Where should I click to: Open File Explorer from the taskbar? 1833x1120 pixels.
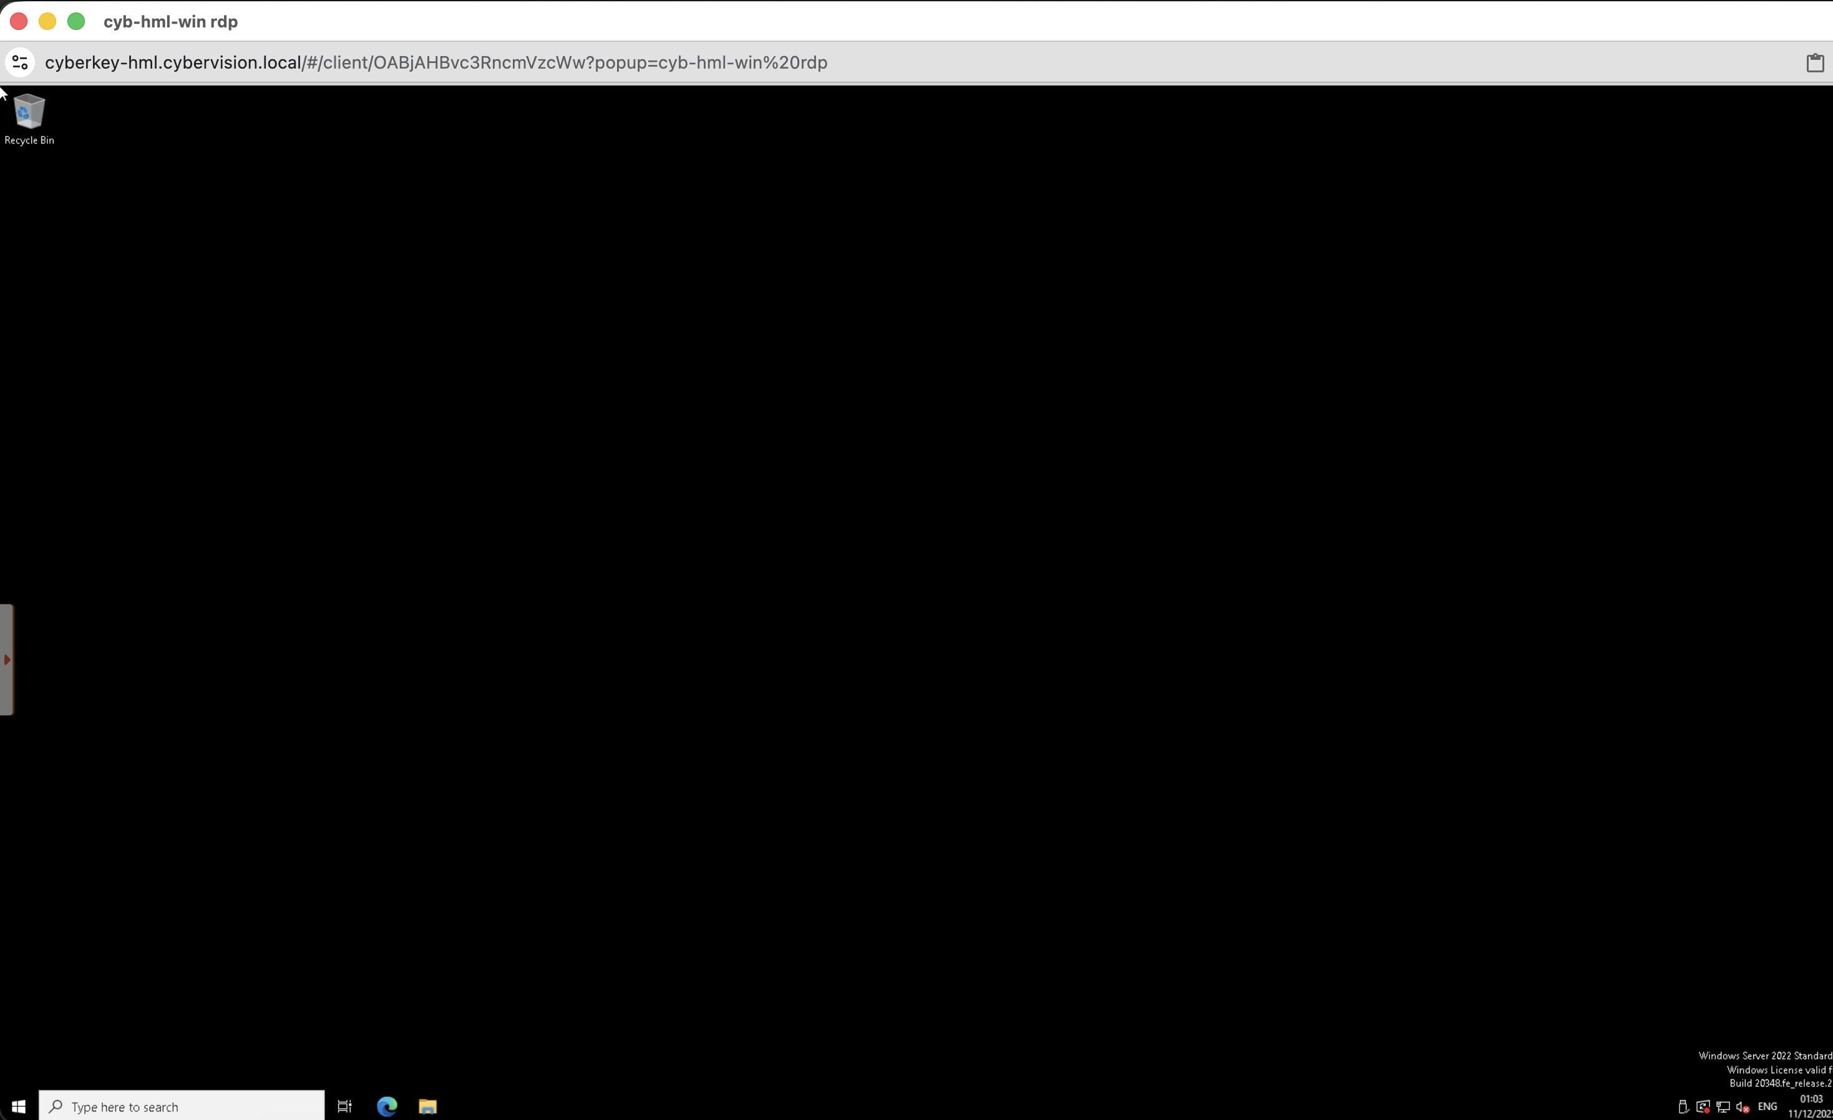point(428,1106)
